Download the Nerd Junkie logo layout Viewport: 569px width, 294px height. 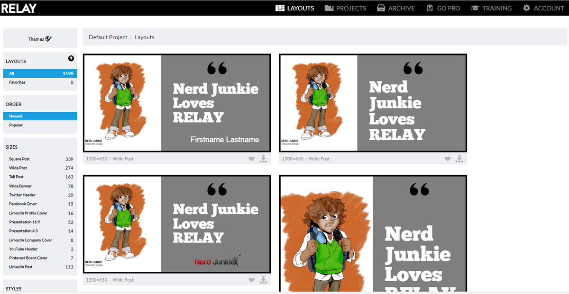click(264, 280)
